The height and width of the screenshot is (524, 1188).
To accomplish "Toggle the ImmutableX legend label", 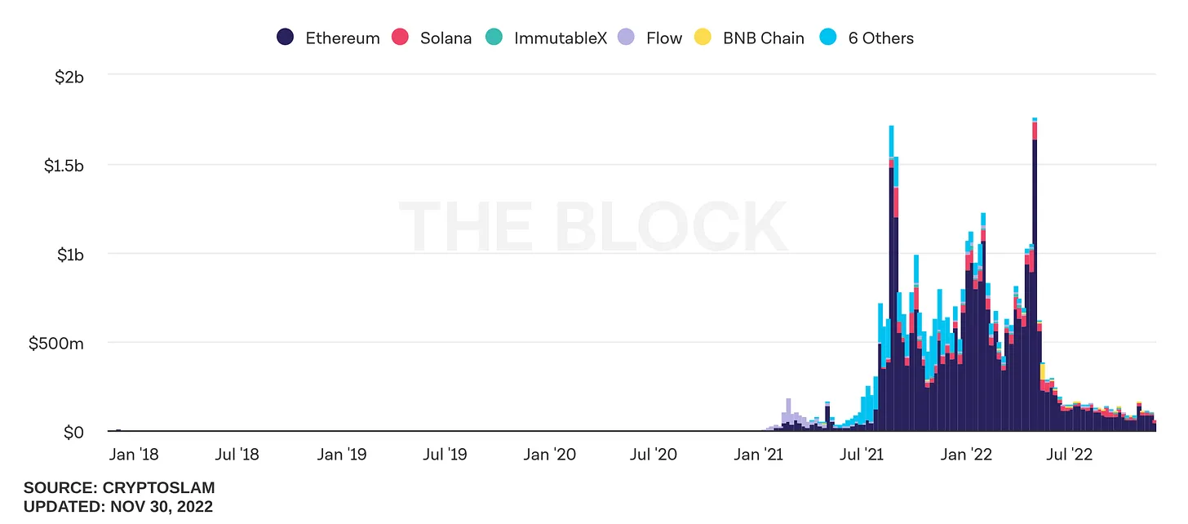I will click(x=561, y=38).
